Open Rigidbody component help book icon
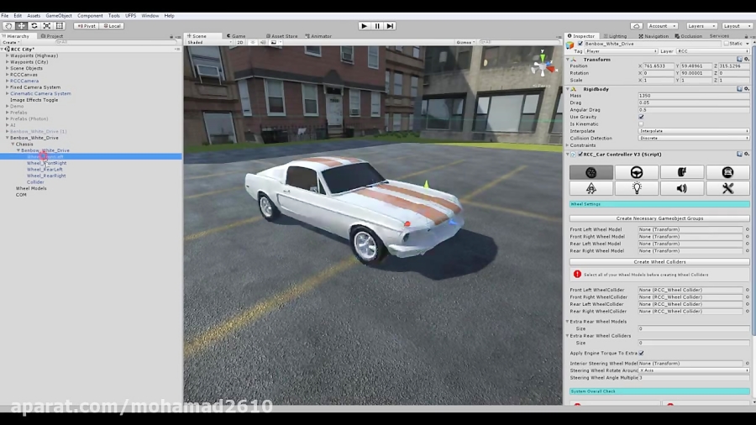The width and height of the screenshot is (756, 425). click(x=739, y=89)
